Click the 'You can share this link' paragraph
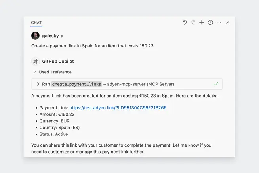 (x=122, y=149)
